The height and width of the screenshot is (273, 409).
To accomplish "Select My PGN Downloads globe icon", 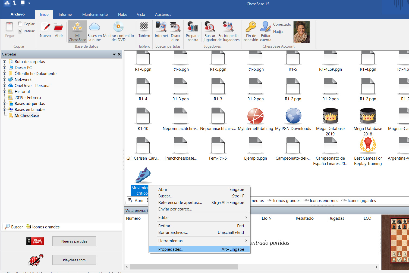I will pyautogui.click(x=293, y=116).
